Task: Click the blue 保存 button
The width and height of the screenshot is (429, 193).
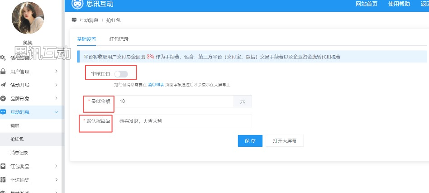Action: coord(250,140)
